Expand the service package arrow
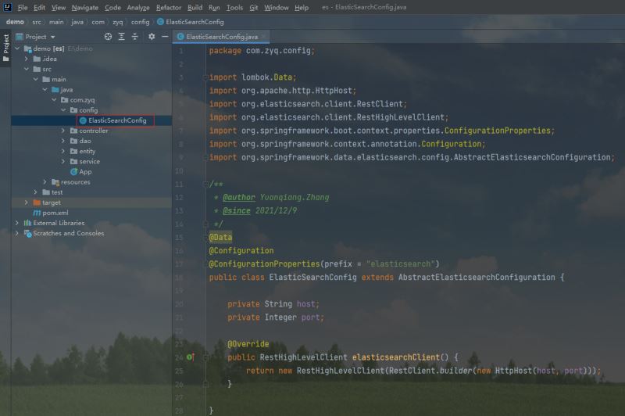The width and height of the screenshot is (625, 416). [x=63, y=162]
